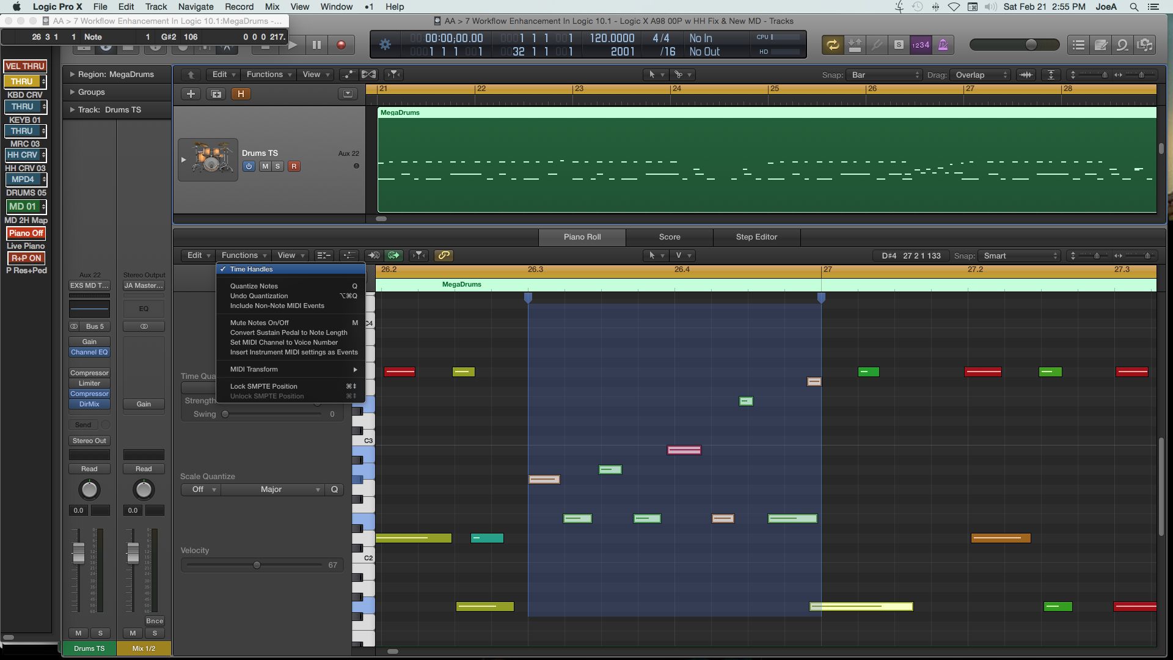Toggle MIDI Out button in Piano Roll

394,255
